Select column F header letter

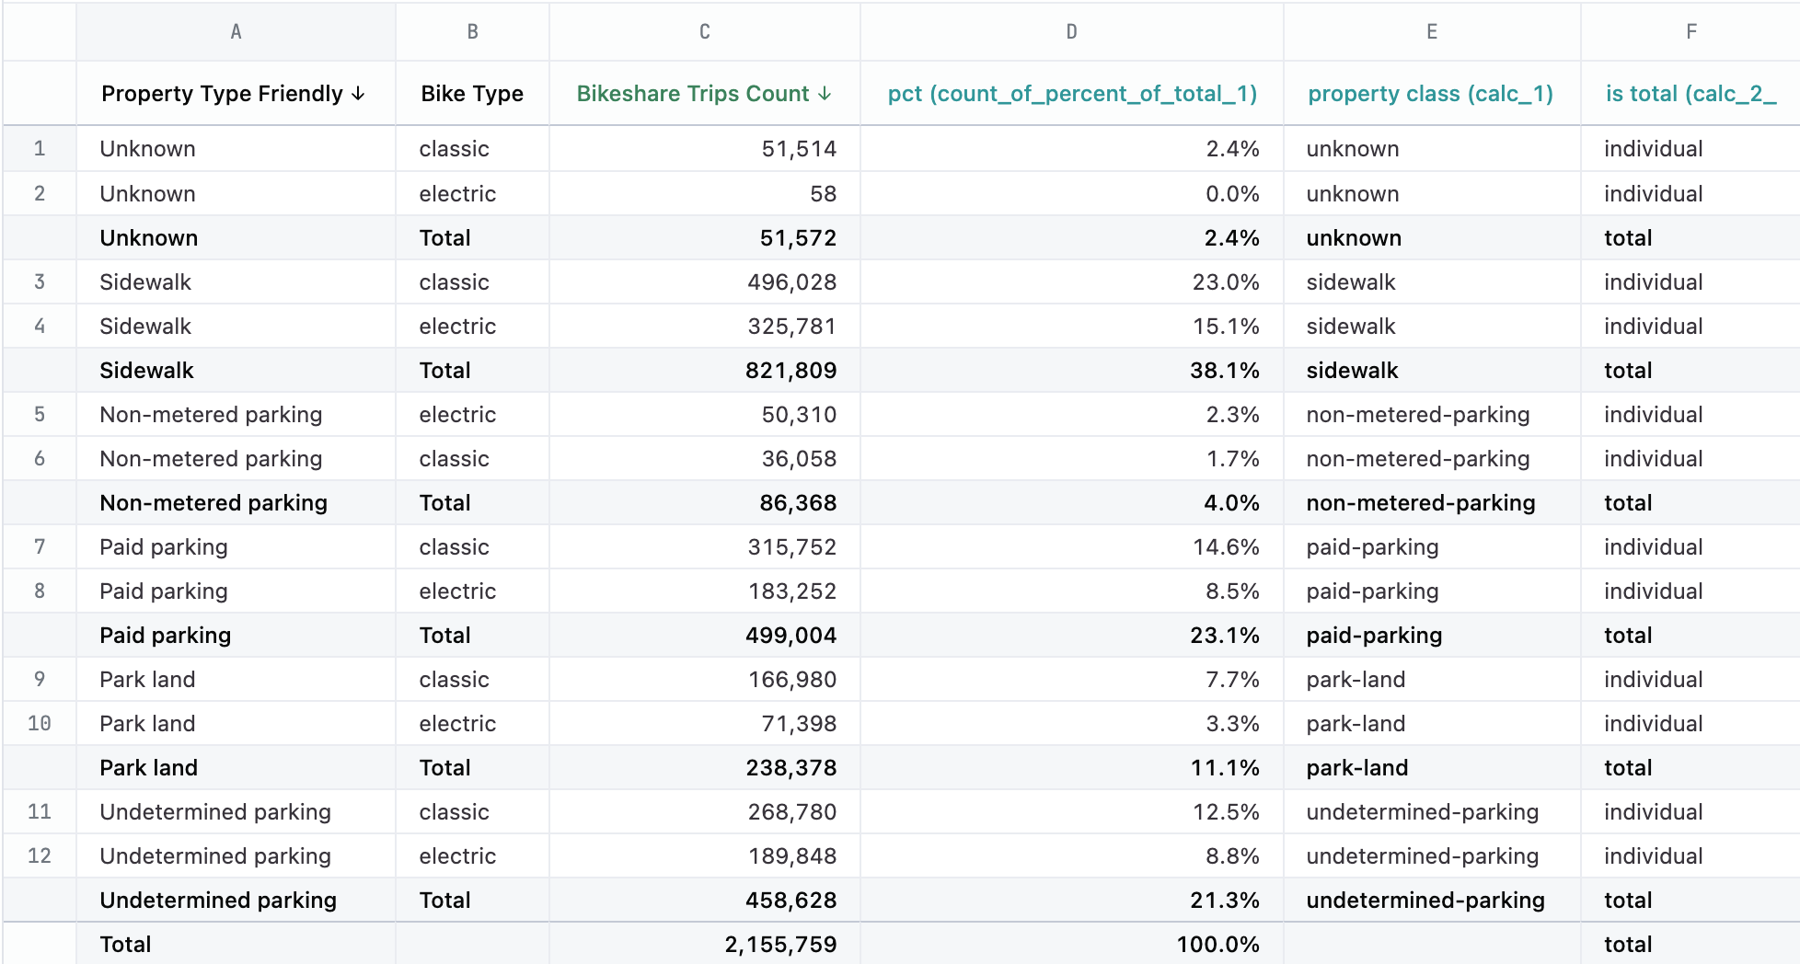click(x=1690, y=32)
